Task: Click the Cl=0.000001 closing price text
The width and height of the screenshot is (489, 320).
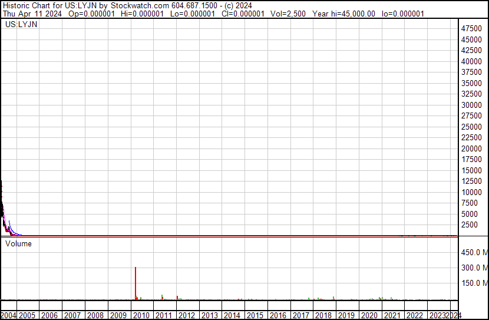Action: pos(243,14)
